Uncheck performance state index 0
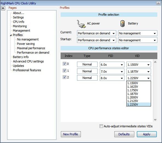Screen dimensions: 162x143 (x=64, y=64)
